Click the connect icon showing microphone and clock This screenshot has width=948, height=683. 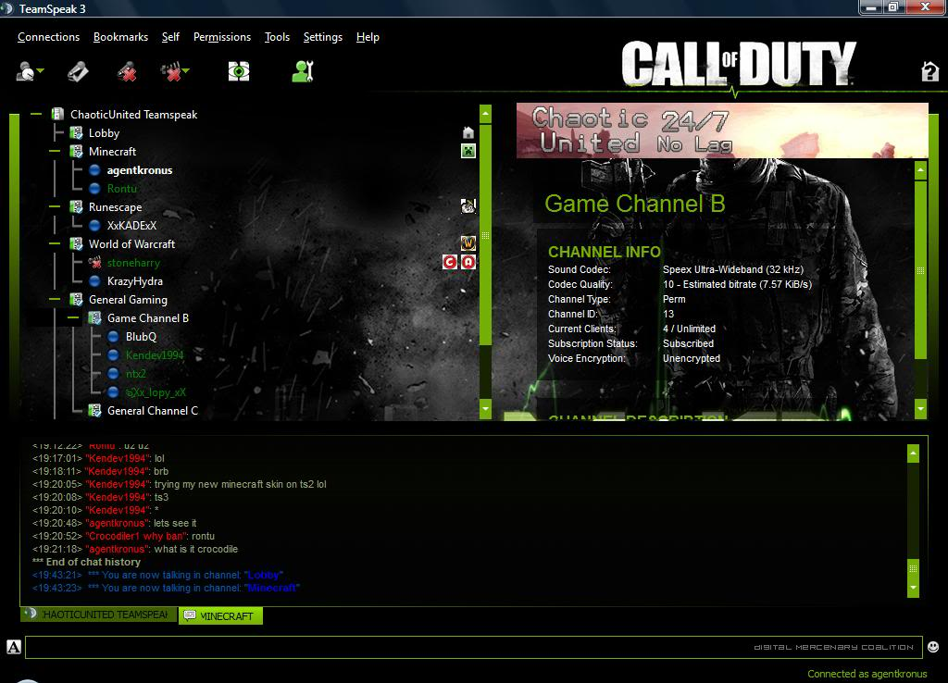(25, 71)
